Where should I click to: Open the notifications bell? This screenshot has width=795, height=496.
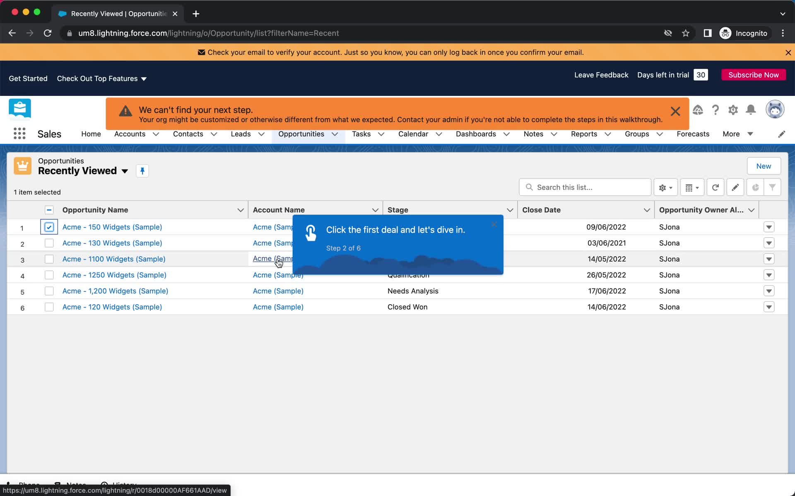pyautogui.click(x=751, y=110)
